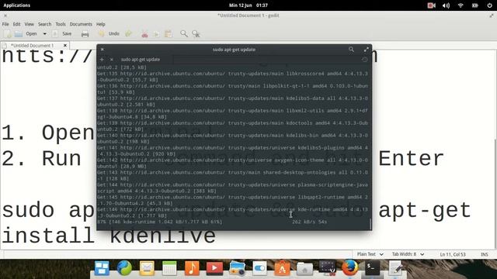Open Tab Width dropdown in status bar
The height and width of the screenshot is (279, 497).
click(408, 254)
